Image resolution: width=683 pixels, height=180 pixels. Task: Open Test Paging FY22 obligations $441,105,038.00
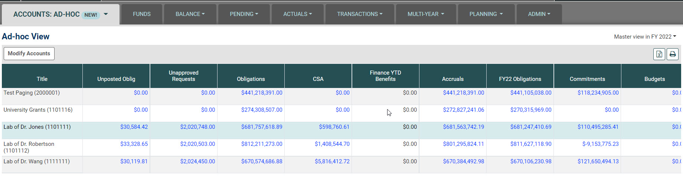531,93
